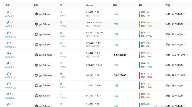The width and height of the screenshot is (192, 107).
Task: Open the default group link in 24,641 row
Action: [x=9, y=78]
